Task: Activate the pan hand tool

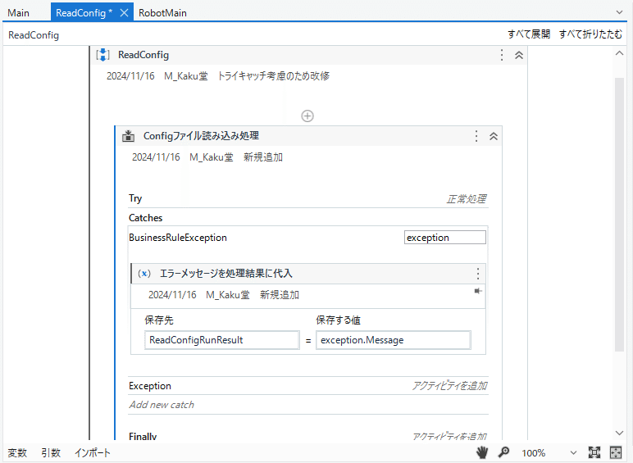Action: click(481, 452)
